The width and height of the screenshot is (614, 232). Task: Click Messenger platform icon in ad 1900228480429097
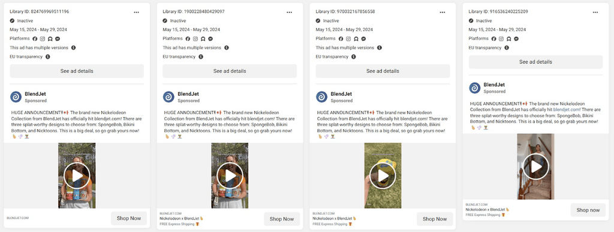[210, 39]
